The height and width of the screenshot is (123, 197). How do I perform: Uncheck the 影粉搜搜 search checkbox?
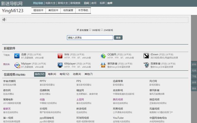(x=78, y=30)
